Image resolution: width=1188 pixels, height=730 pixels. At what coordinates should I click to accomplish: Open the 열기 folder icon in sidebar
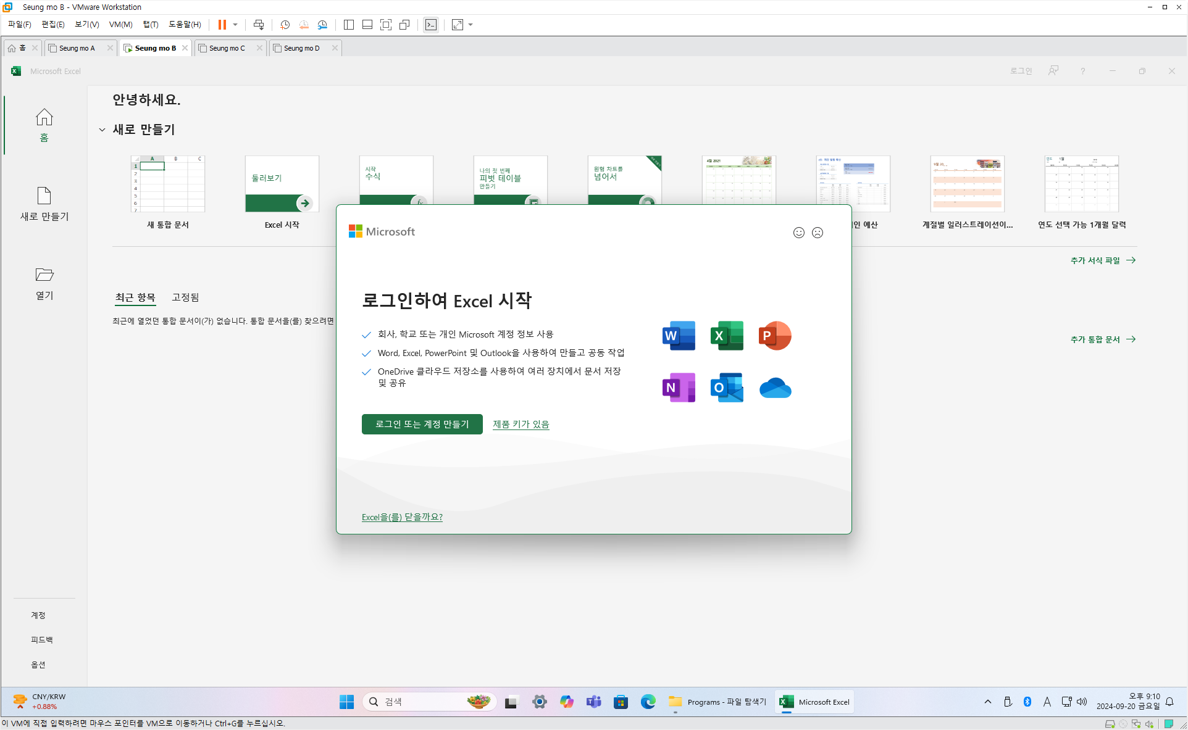[44, 275]
